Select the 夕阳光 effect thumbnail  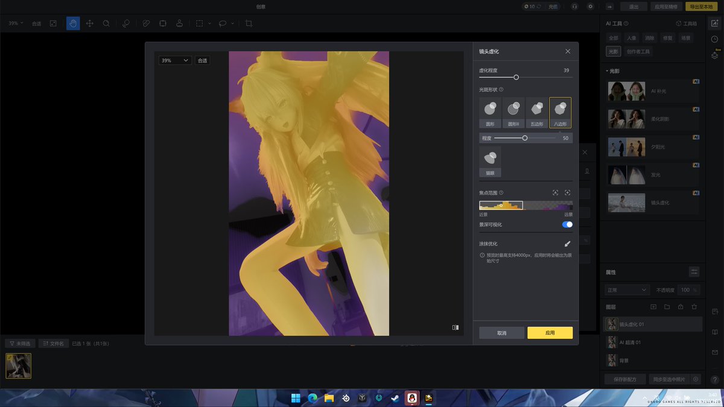(627, 147)
